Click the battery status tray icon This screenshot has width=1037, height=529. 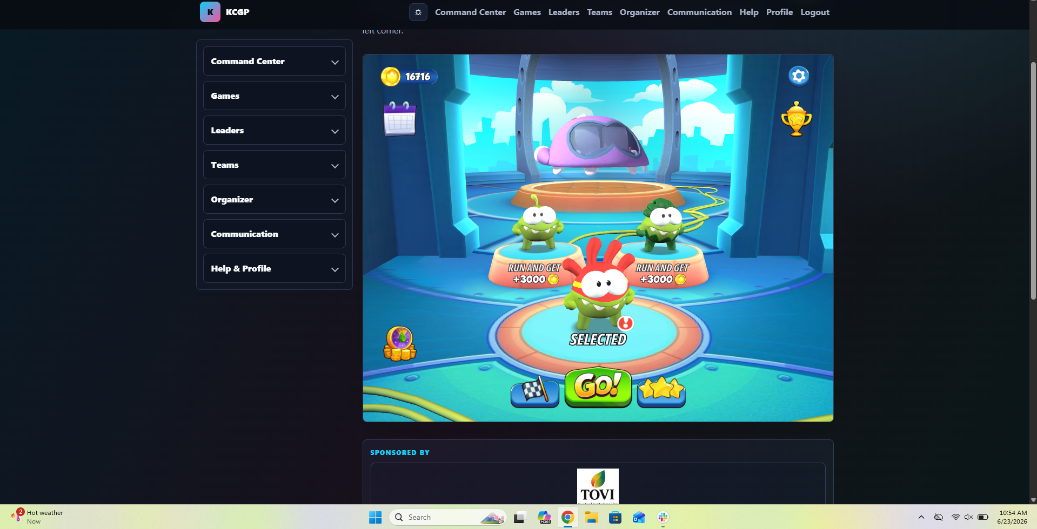tap(983, 517)
